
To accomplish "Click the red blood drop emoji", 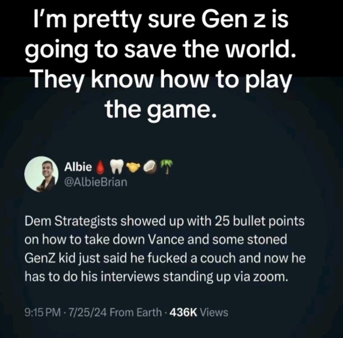I will click(100, 167).
